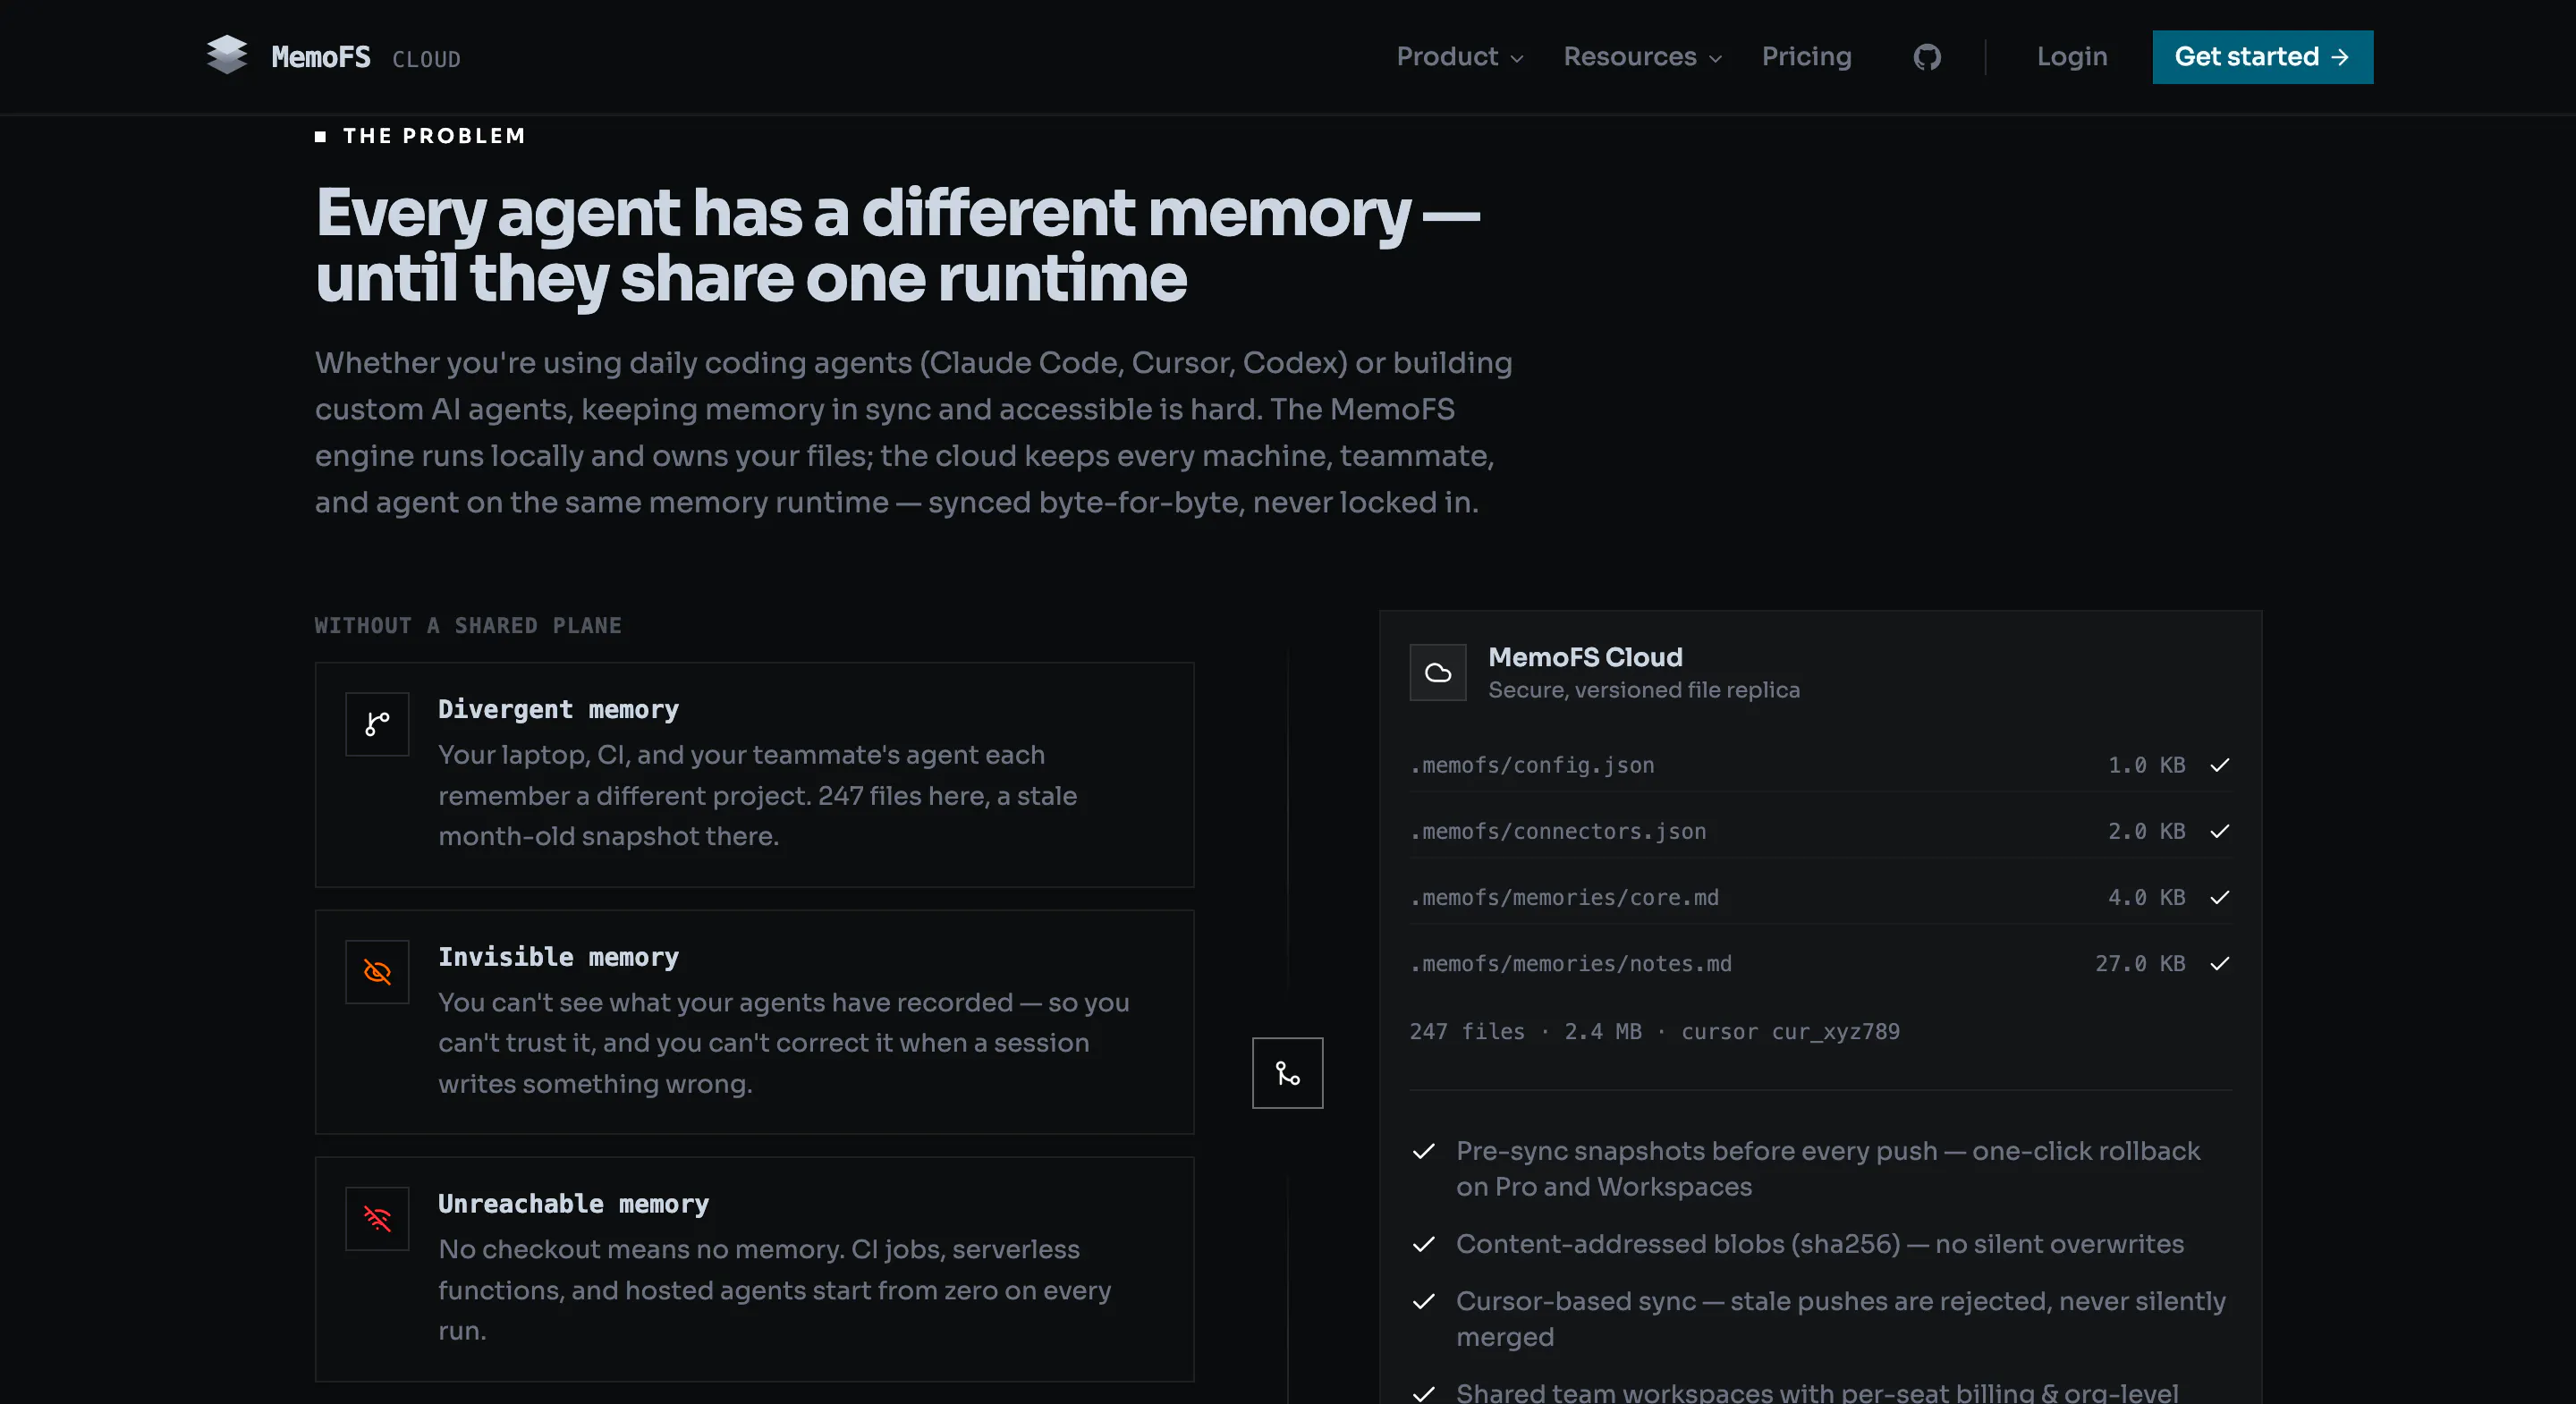Open the GitHub repository icon link
The width and height of the screenshot is (2576, 1404).
coord(1927,57)
